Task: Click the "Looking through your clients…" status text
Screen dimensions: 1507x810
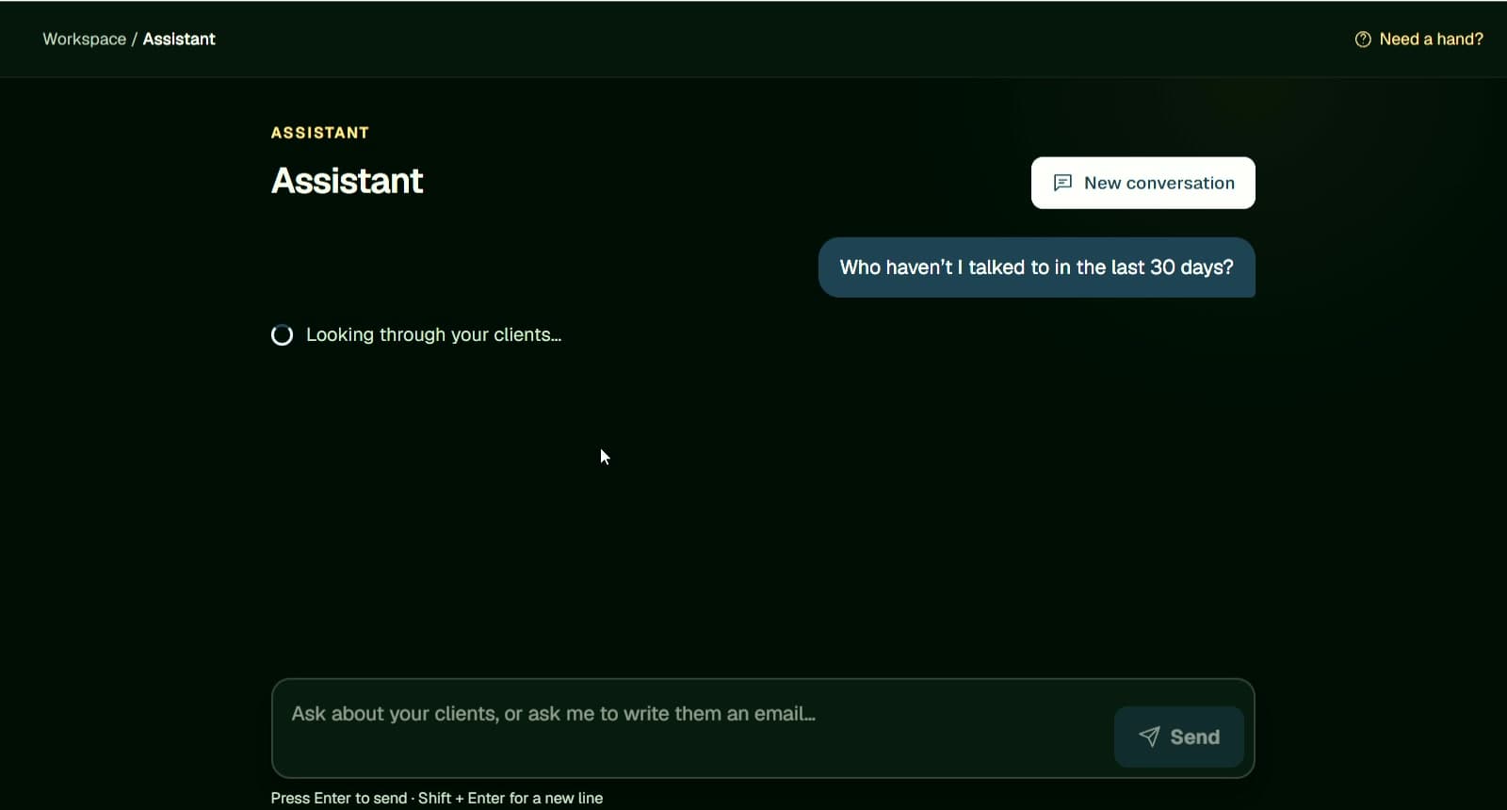Action: point(433,335)
